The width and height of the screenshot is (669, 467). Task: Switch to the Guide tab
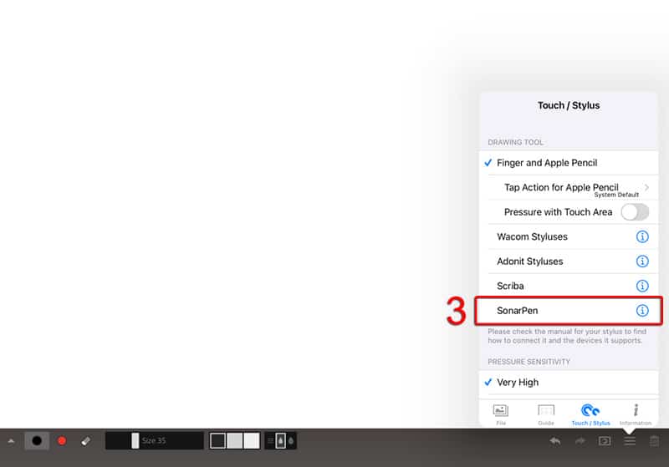coord(546,414)
